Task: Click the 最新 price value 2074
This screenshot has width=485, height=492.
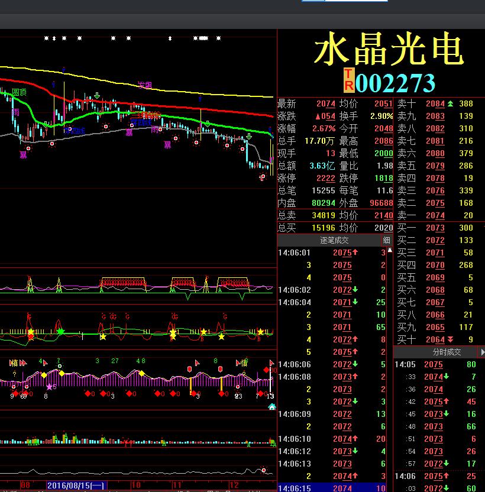Action: tap(325, 103)
